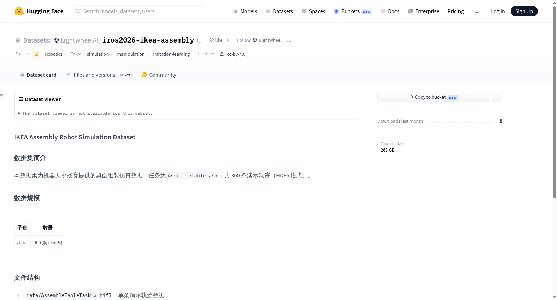The width and height of the screenshot is (557, 300).
Task: Switch to the Community tab
Action: (x=159, y=75)
